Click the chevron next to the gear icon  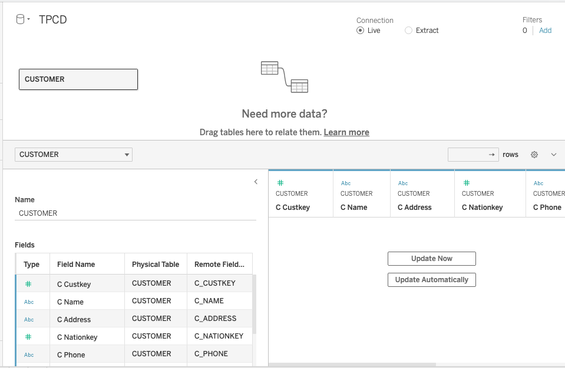pyautogui.click(x=553, y=155)
